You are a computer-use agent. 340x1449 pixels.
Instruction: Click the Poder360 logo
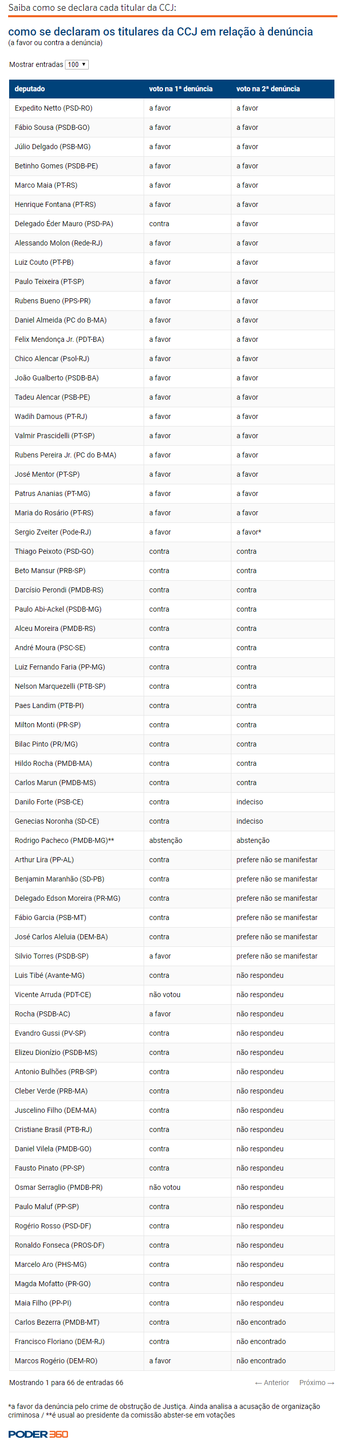click(x=38, y=1434)
